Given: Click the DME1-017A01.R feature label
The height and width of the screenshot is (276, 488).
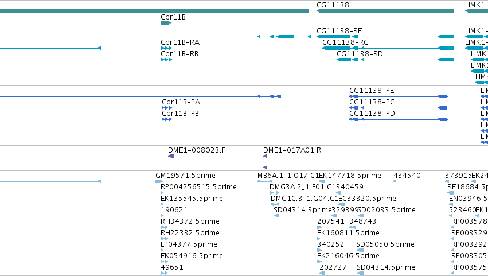Looking at the screenshot, I should [292, 150].
